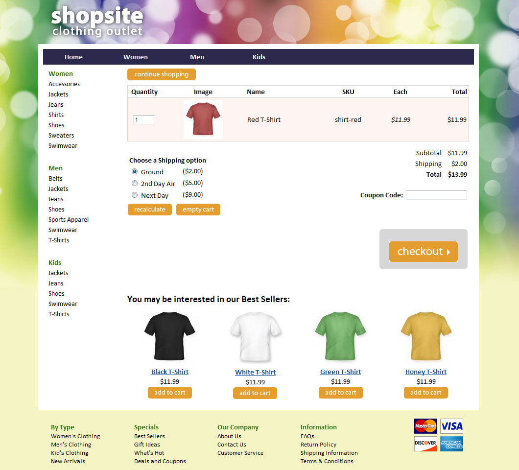The height and width of the screenshot is (470, 519).
Task: Add the Green T-Shirt to cart
Action: tap(341, 393)
